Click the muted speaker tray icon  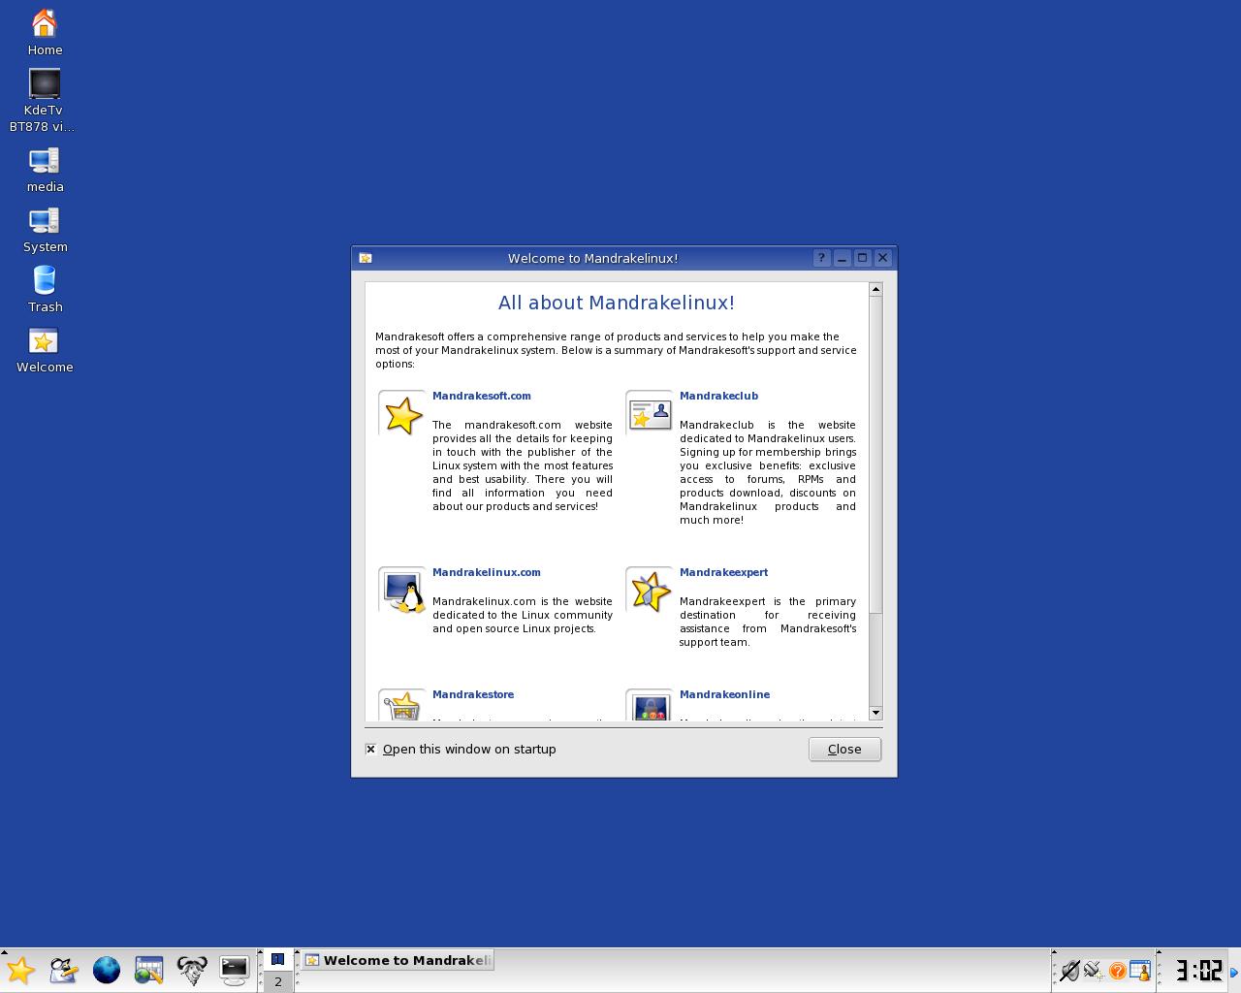click(1070, 971)
